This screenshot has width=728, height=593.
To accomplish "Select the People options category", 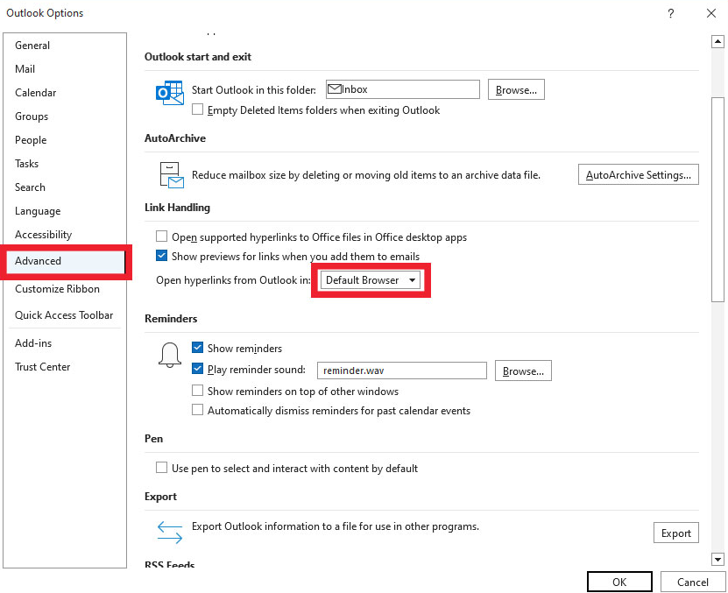I will (65, 140).
